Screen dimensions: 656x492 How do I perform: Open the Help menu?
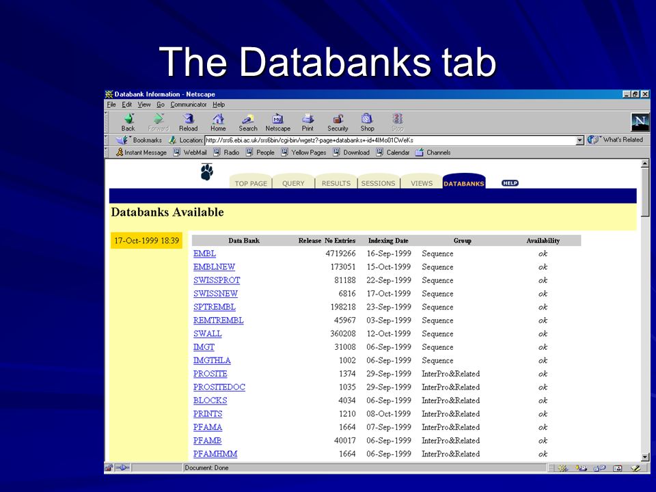point(219,105)
